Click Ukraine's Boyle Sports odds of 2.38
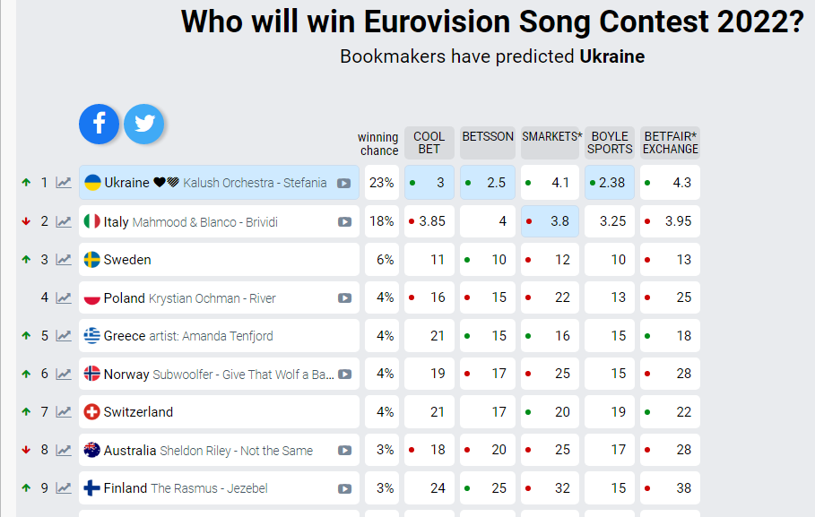 [610, 183]
